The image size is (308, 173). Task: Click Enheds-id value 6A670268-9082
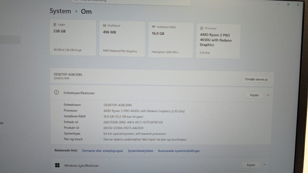(133, 122)
